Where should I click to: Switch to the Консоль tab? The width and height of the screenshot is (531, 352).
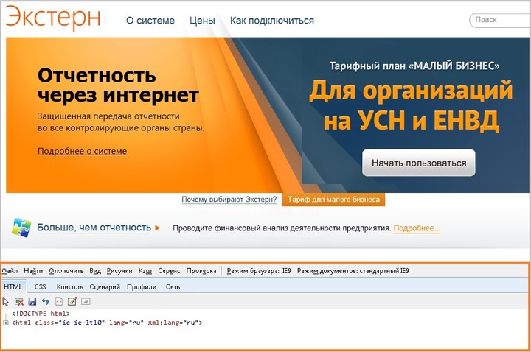70,286
